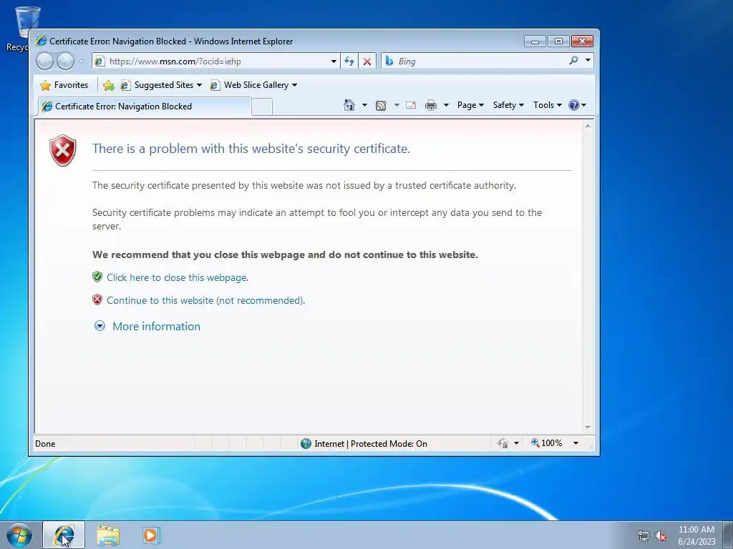733x549 pixels.
Task: Open the Favorites center
Action: pos(64,85)
